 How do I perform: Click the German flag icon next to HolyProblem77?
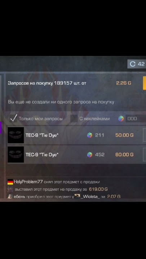pyautogui.click(x=10, y=182)
